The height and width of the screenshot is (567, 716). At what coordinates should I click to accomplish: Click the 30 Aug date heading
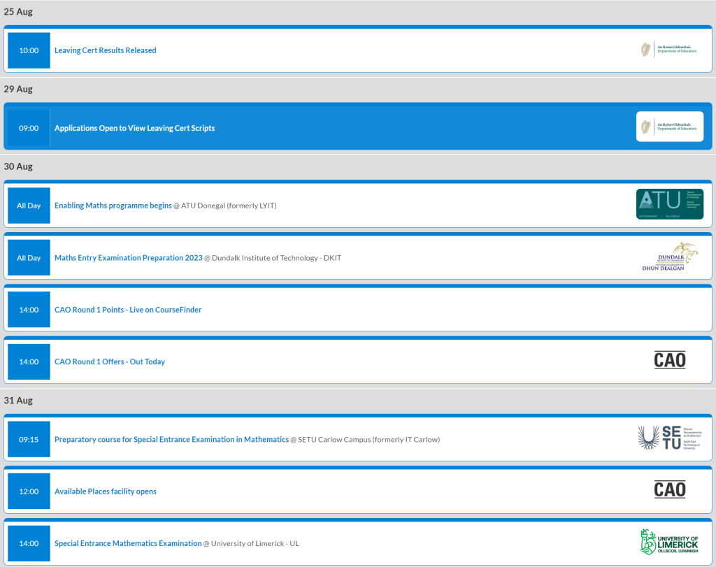pyautogui.click(x=18, y=166)
